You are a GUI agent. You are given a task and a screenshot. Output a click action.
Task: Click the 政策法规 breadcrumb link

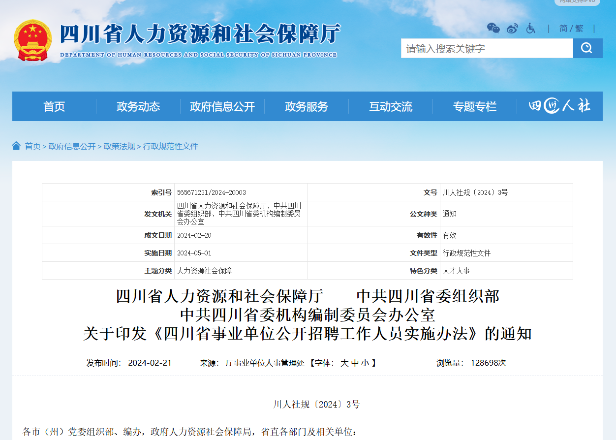point(120,146)
